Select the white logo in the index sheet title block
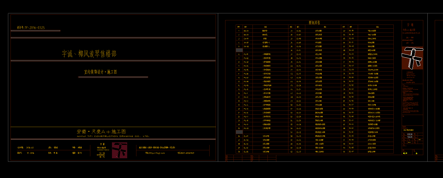The height and width of the screenshot is (178, 443). pos(412,58)
